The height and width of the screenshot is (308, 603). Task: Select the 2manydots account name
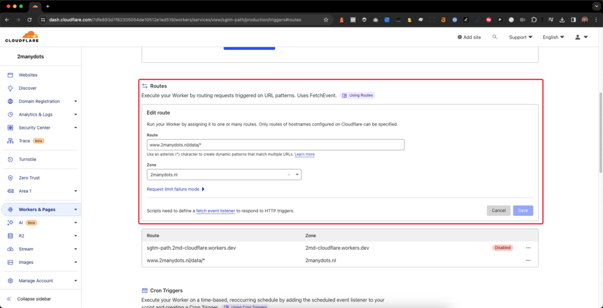(31, 56)
